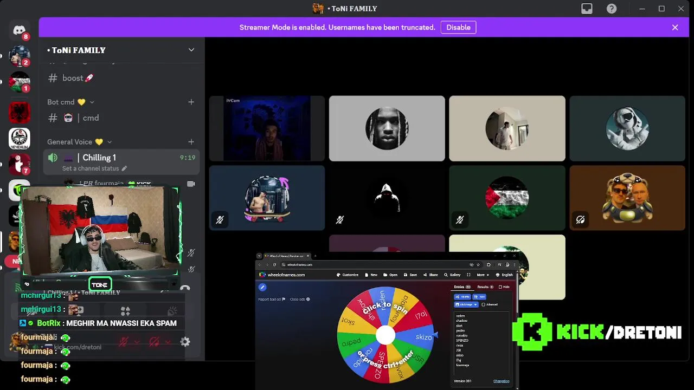Click the SPENZO entry in the list

coord(462,340)
